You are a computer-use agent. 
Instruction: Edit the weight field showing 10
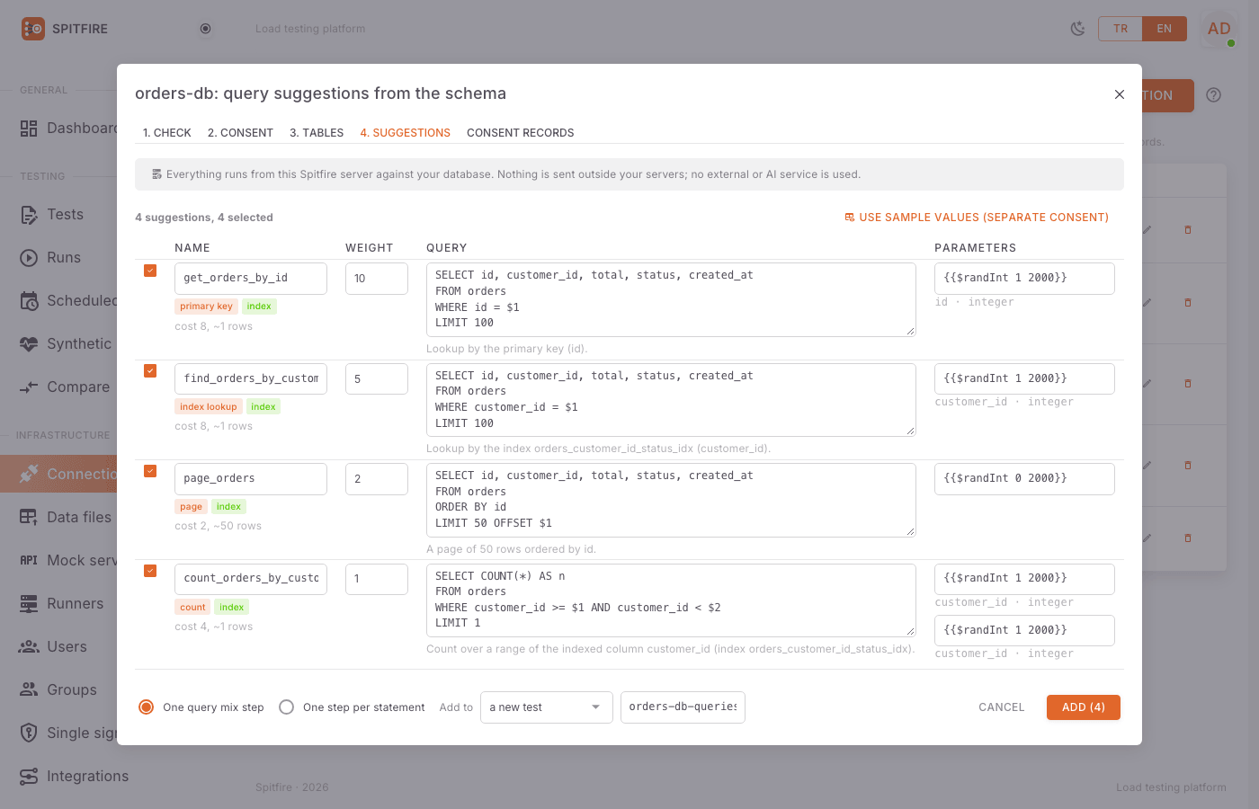coord(377,279)
